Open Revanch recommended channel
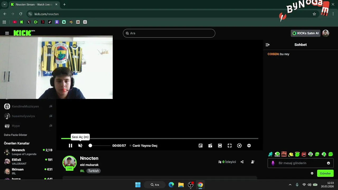 point(28,152)
